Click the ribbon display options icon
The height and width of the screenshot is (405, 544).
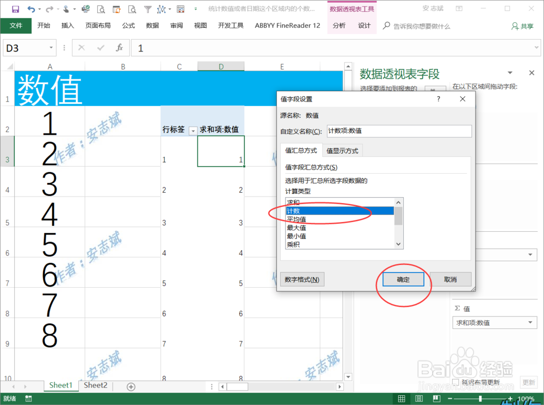click(x=459, y=9)
